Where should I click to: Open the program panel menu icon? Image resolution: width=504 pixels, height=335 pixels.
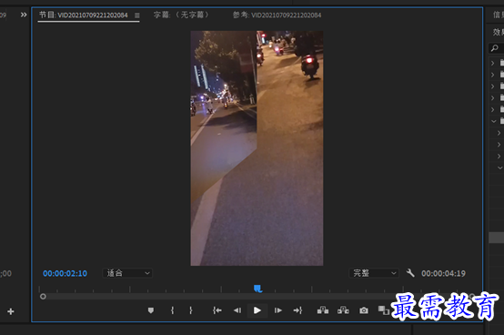137,15
